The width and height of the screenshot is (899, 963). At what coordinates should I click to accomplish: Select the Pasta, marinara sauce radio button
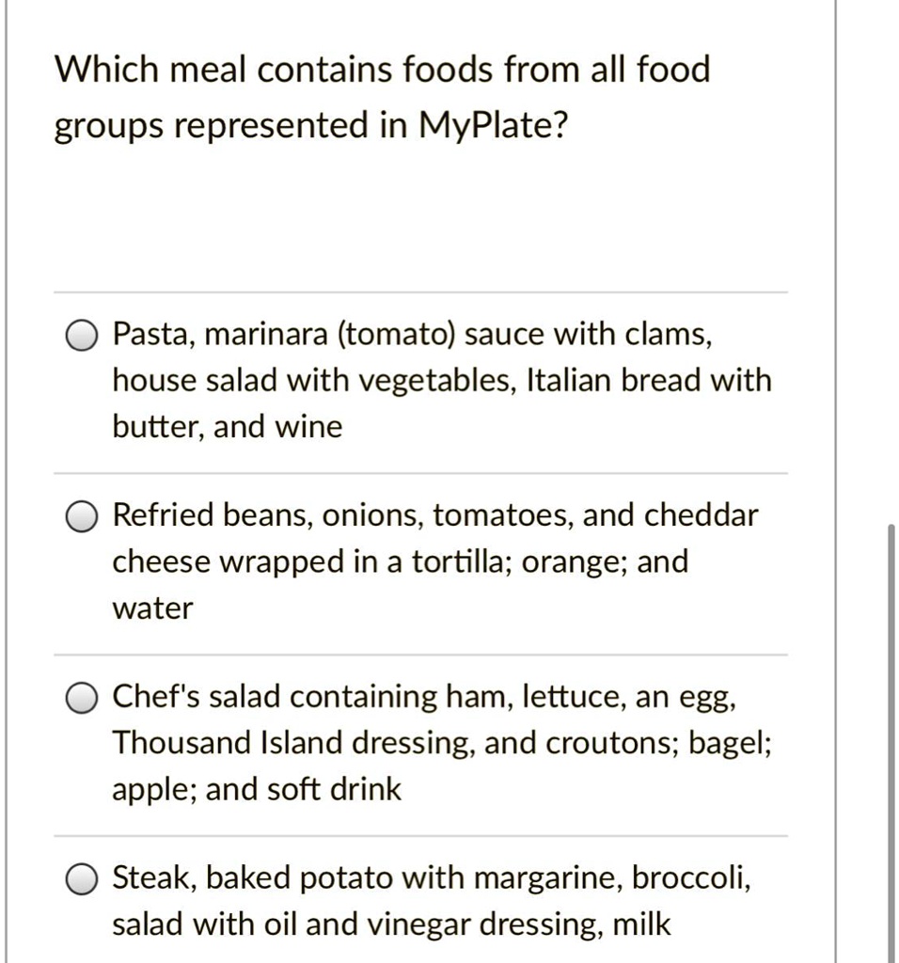pyautogui.click(x=82, y=336)
